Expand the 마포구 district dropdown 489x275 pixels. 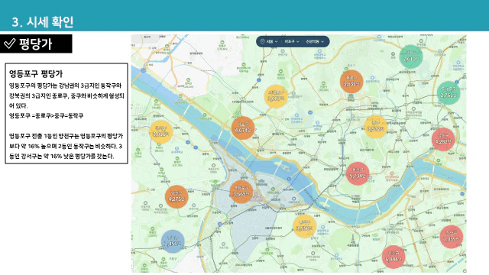pos(292,41)
